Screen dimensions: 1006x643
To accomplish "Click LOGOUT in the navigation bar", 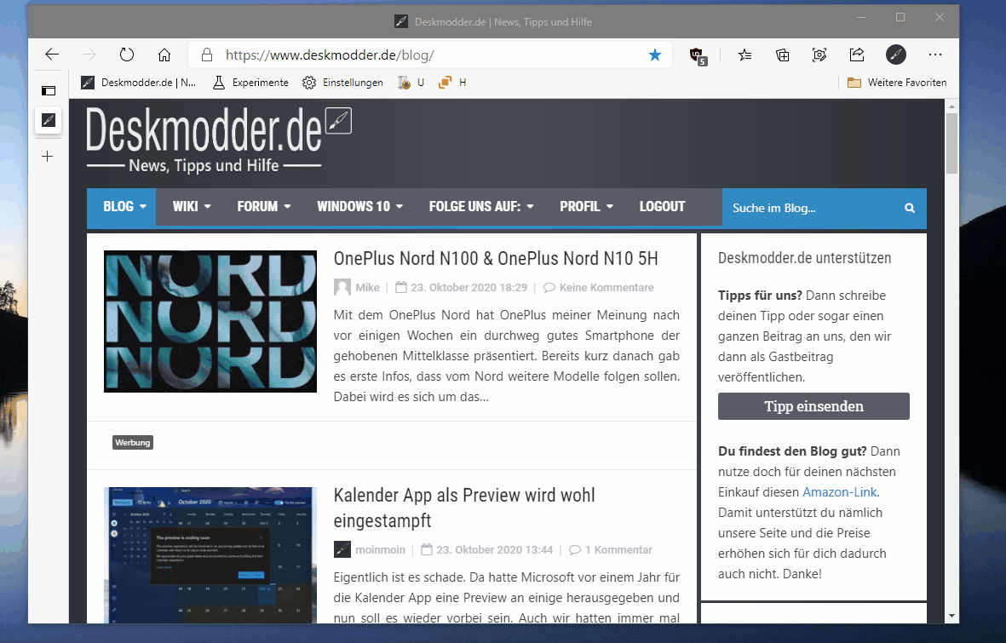I will point(662,207).
